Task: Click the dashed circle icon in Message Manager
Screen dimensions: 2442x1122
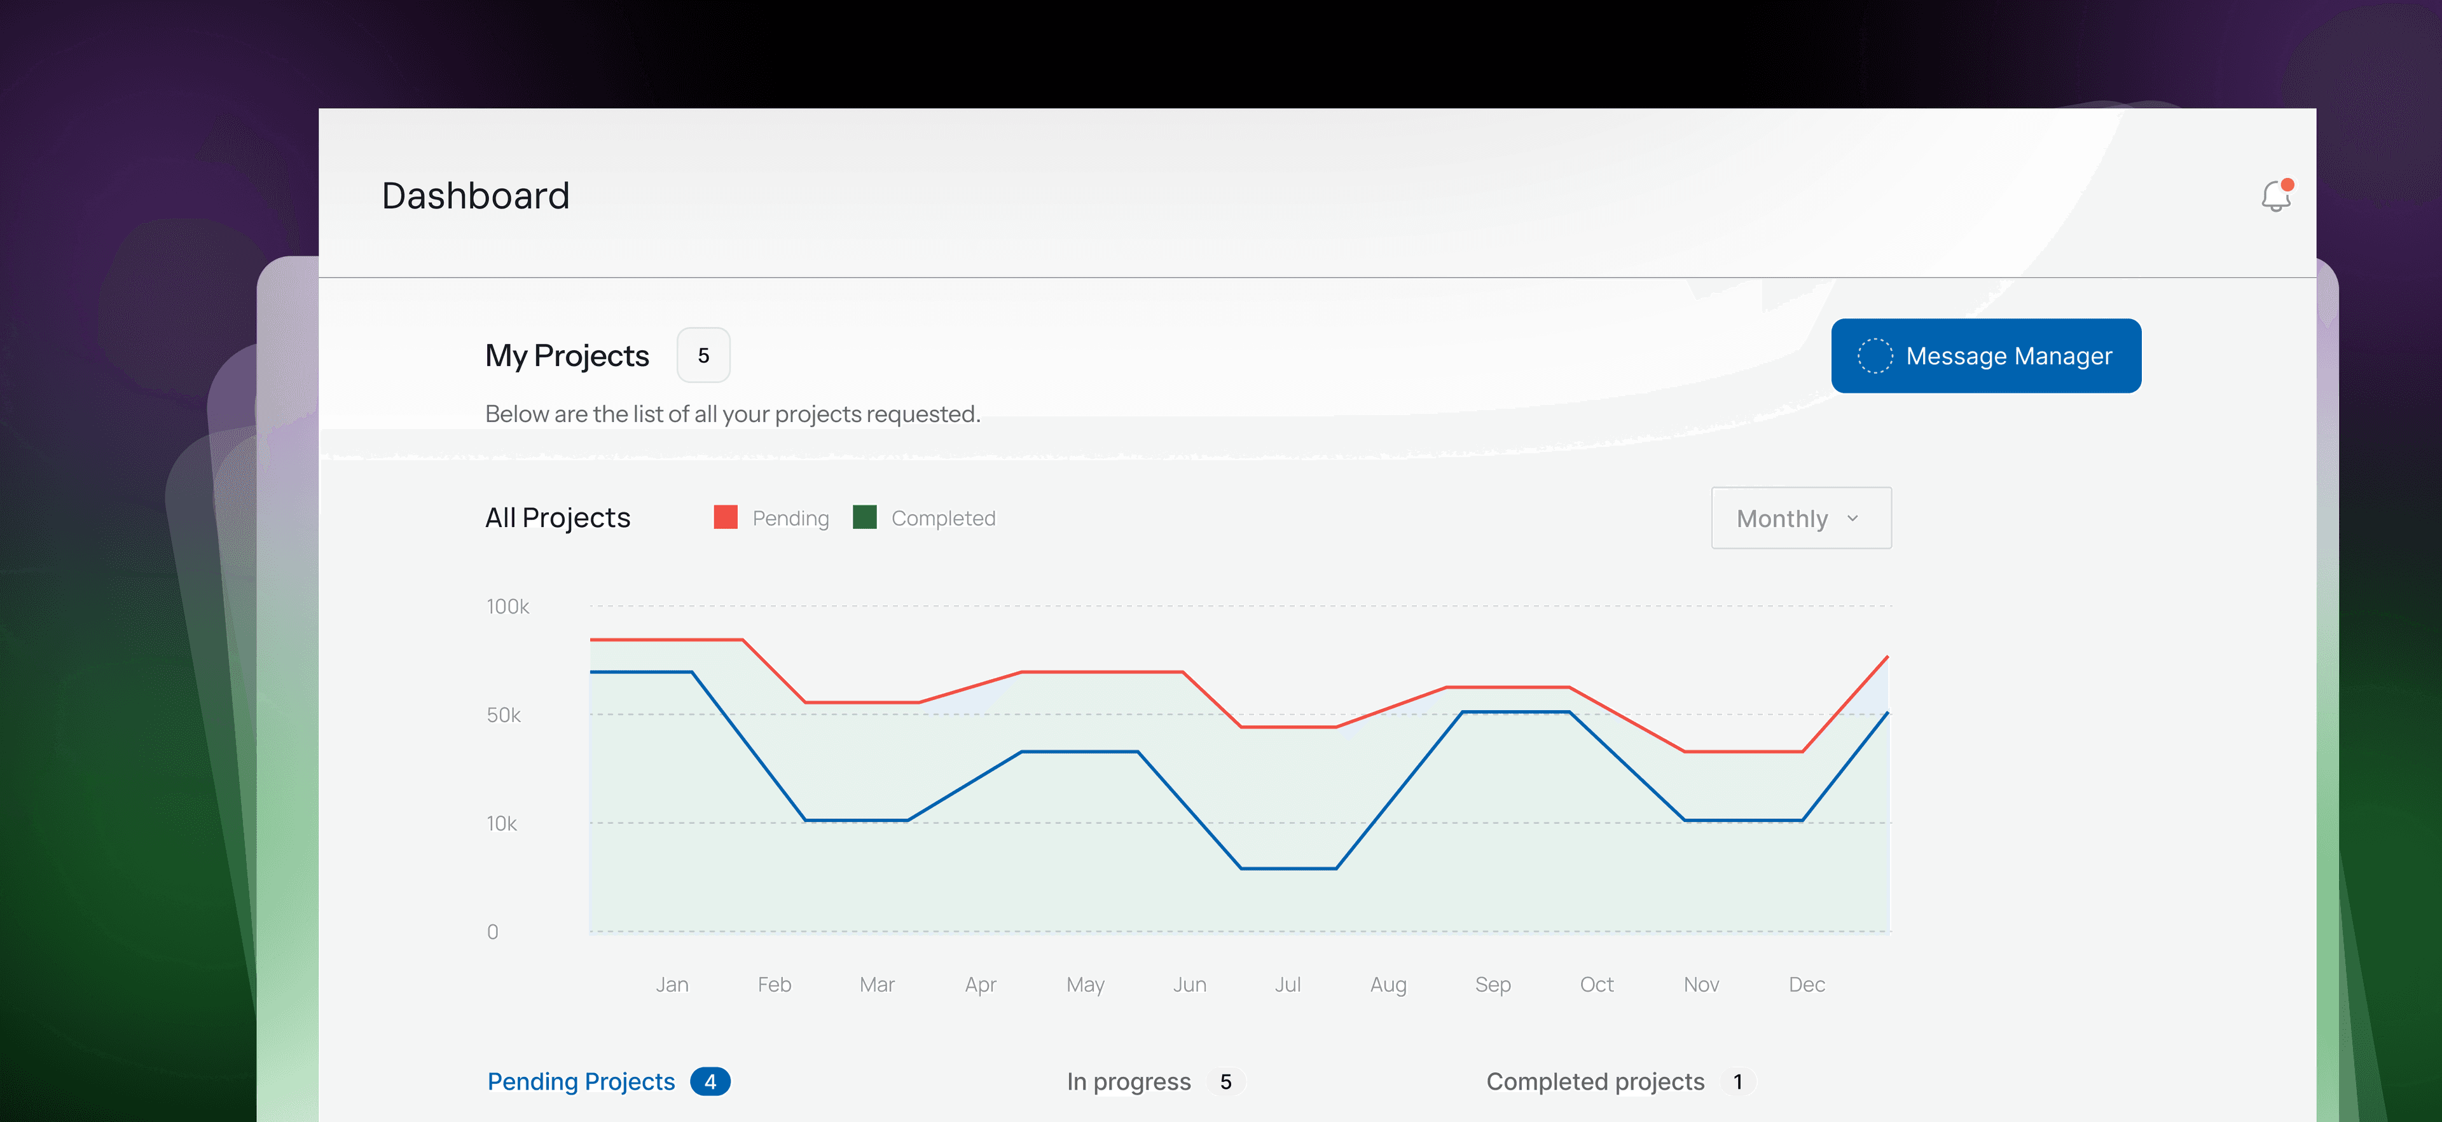Action: click(1874, 355)
